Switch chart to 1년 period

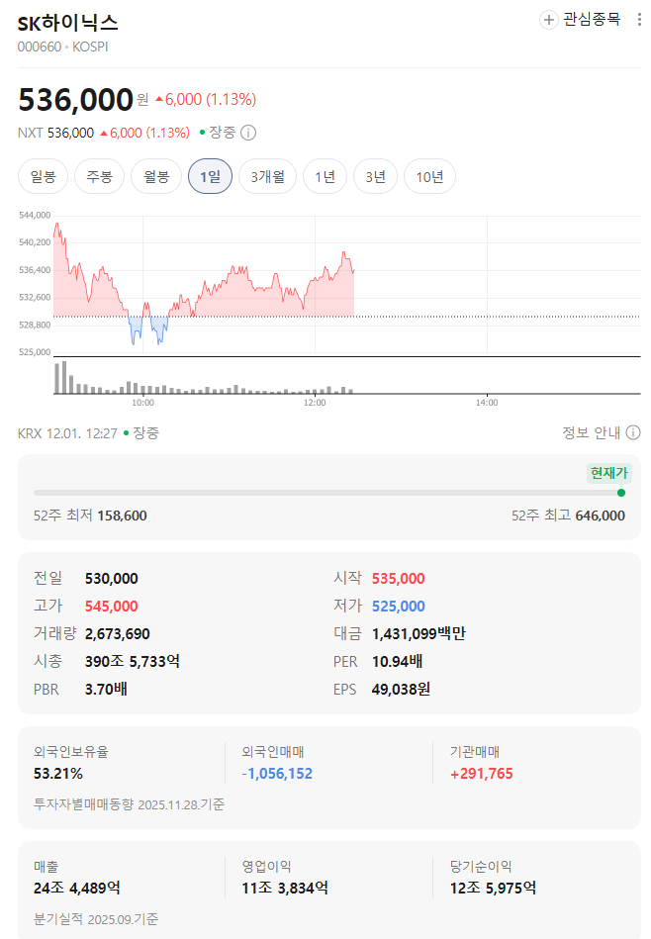[325, 177]
